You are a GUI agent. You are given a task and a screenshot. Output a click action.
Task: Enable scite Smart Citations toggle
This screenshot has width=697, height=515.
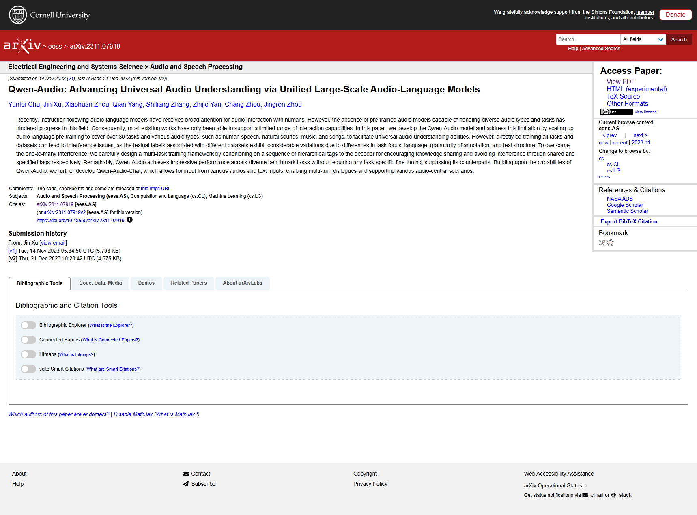(x=28, y=369)
